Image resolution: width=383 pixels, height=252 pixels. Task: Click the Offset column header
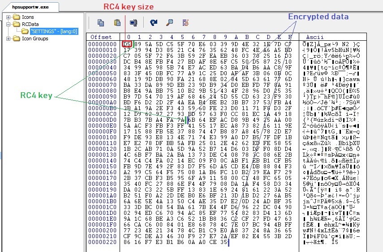(101, 37)
